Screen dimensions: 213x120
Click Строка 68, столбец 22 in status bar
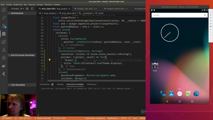coord(95,118)
